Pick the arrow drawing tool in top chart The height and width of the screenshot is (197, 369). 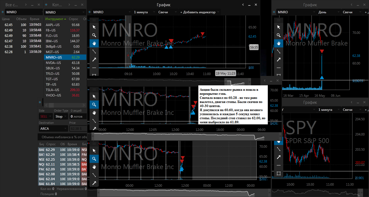click(x=94, y=60)
